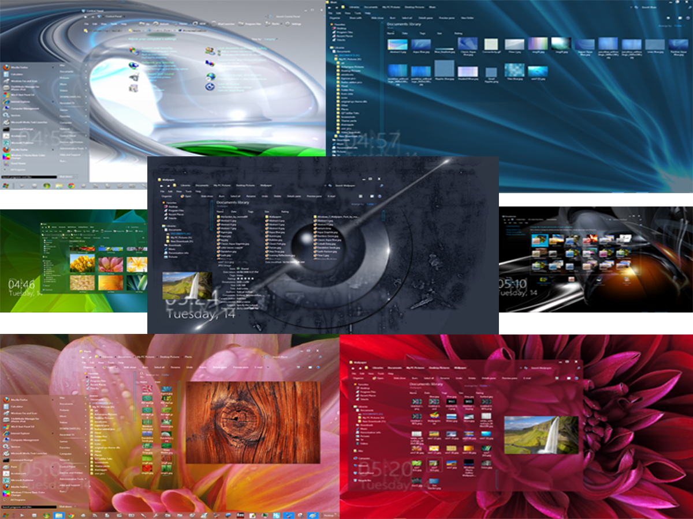This screenshot has height=519, width=693.
Task: Select Desktop Pictures breadcrumb in dark gray window
Action: coord(245,186)
